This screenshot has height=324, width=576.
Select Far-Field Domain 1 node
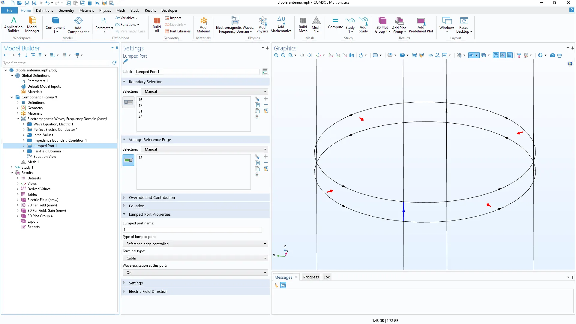(x=48, y=151)
